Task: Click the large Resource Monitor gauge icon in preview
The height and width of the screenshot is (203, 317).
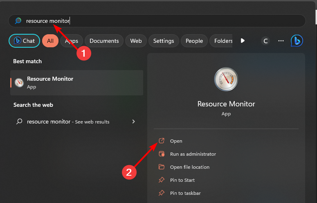Action: point(226,79)
